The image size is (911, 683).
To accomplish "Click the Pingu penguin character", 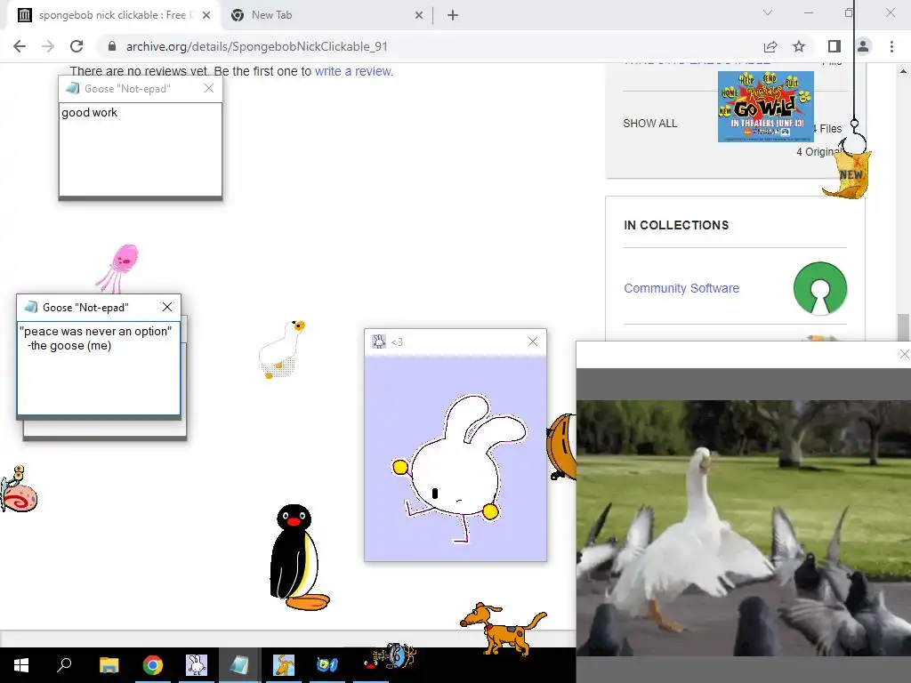I will (297, 557).
